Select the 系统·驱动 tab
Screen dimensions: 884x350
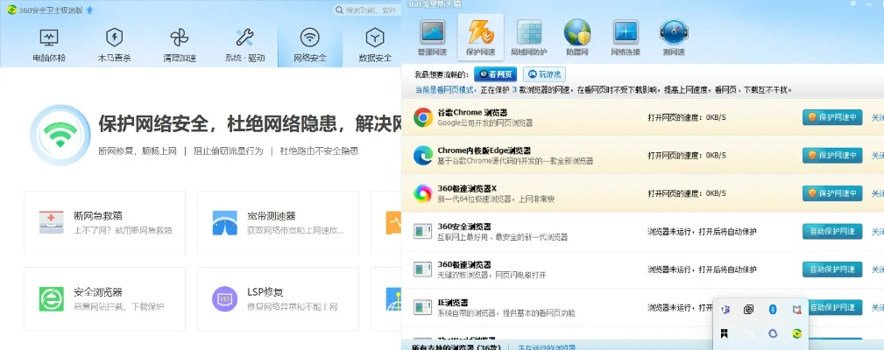pyautogui.click(x=244, y=45)
